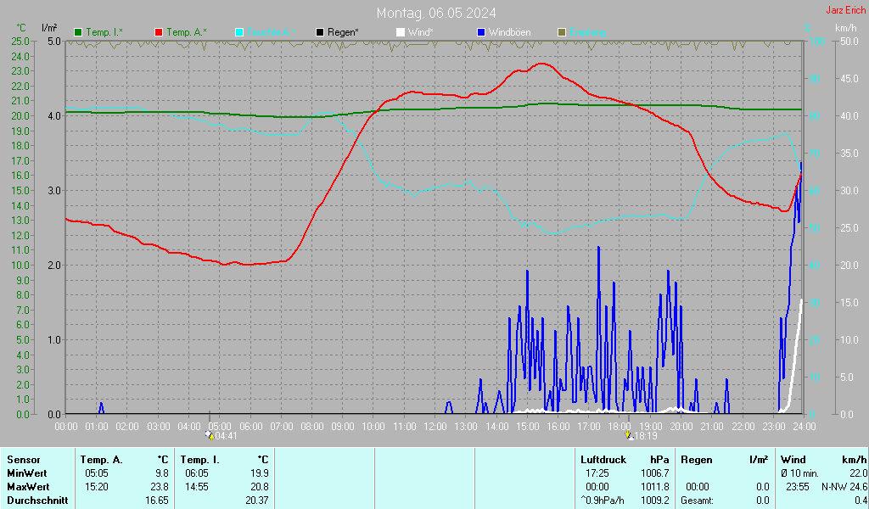Click the Luftdruck minimum '1006.7'
Viewport: 869px width, 509px height.
point(654,473)
